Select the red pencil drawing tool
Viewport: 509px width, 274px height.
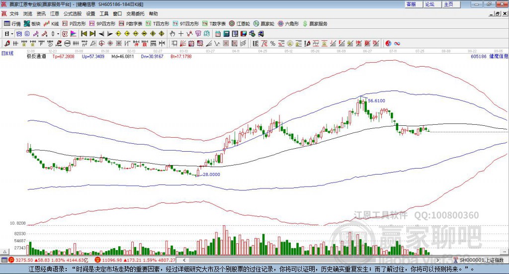tap(7, 43)
